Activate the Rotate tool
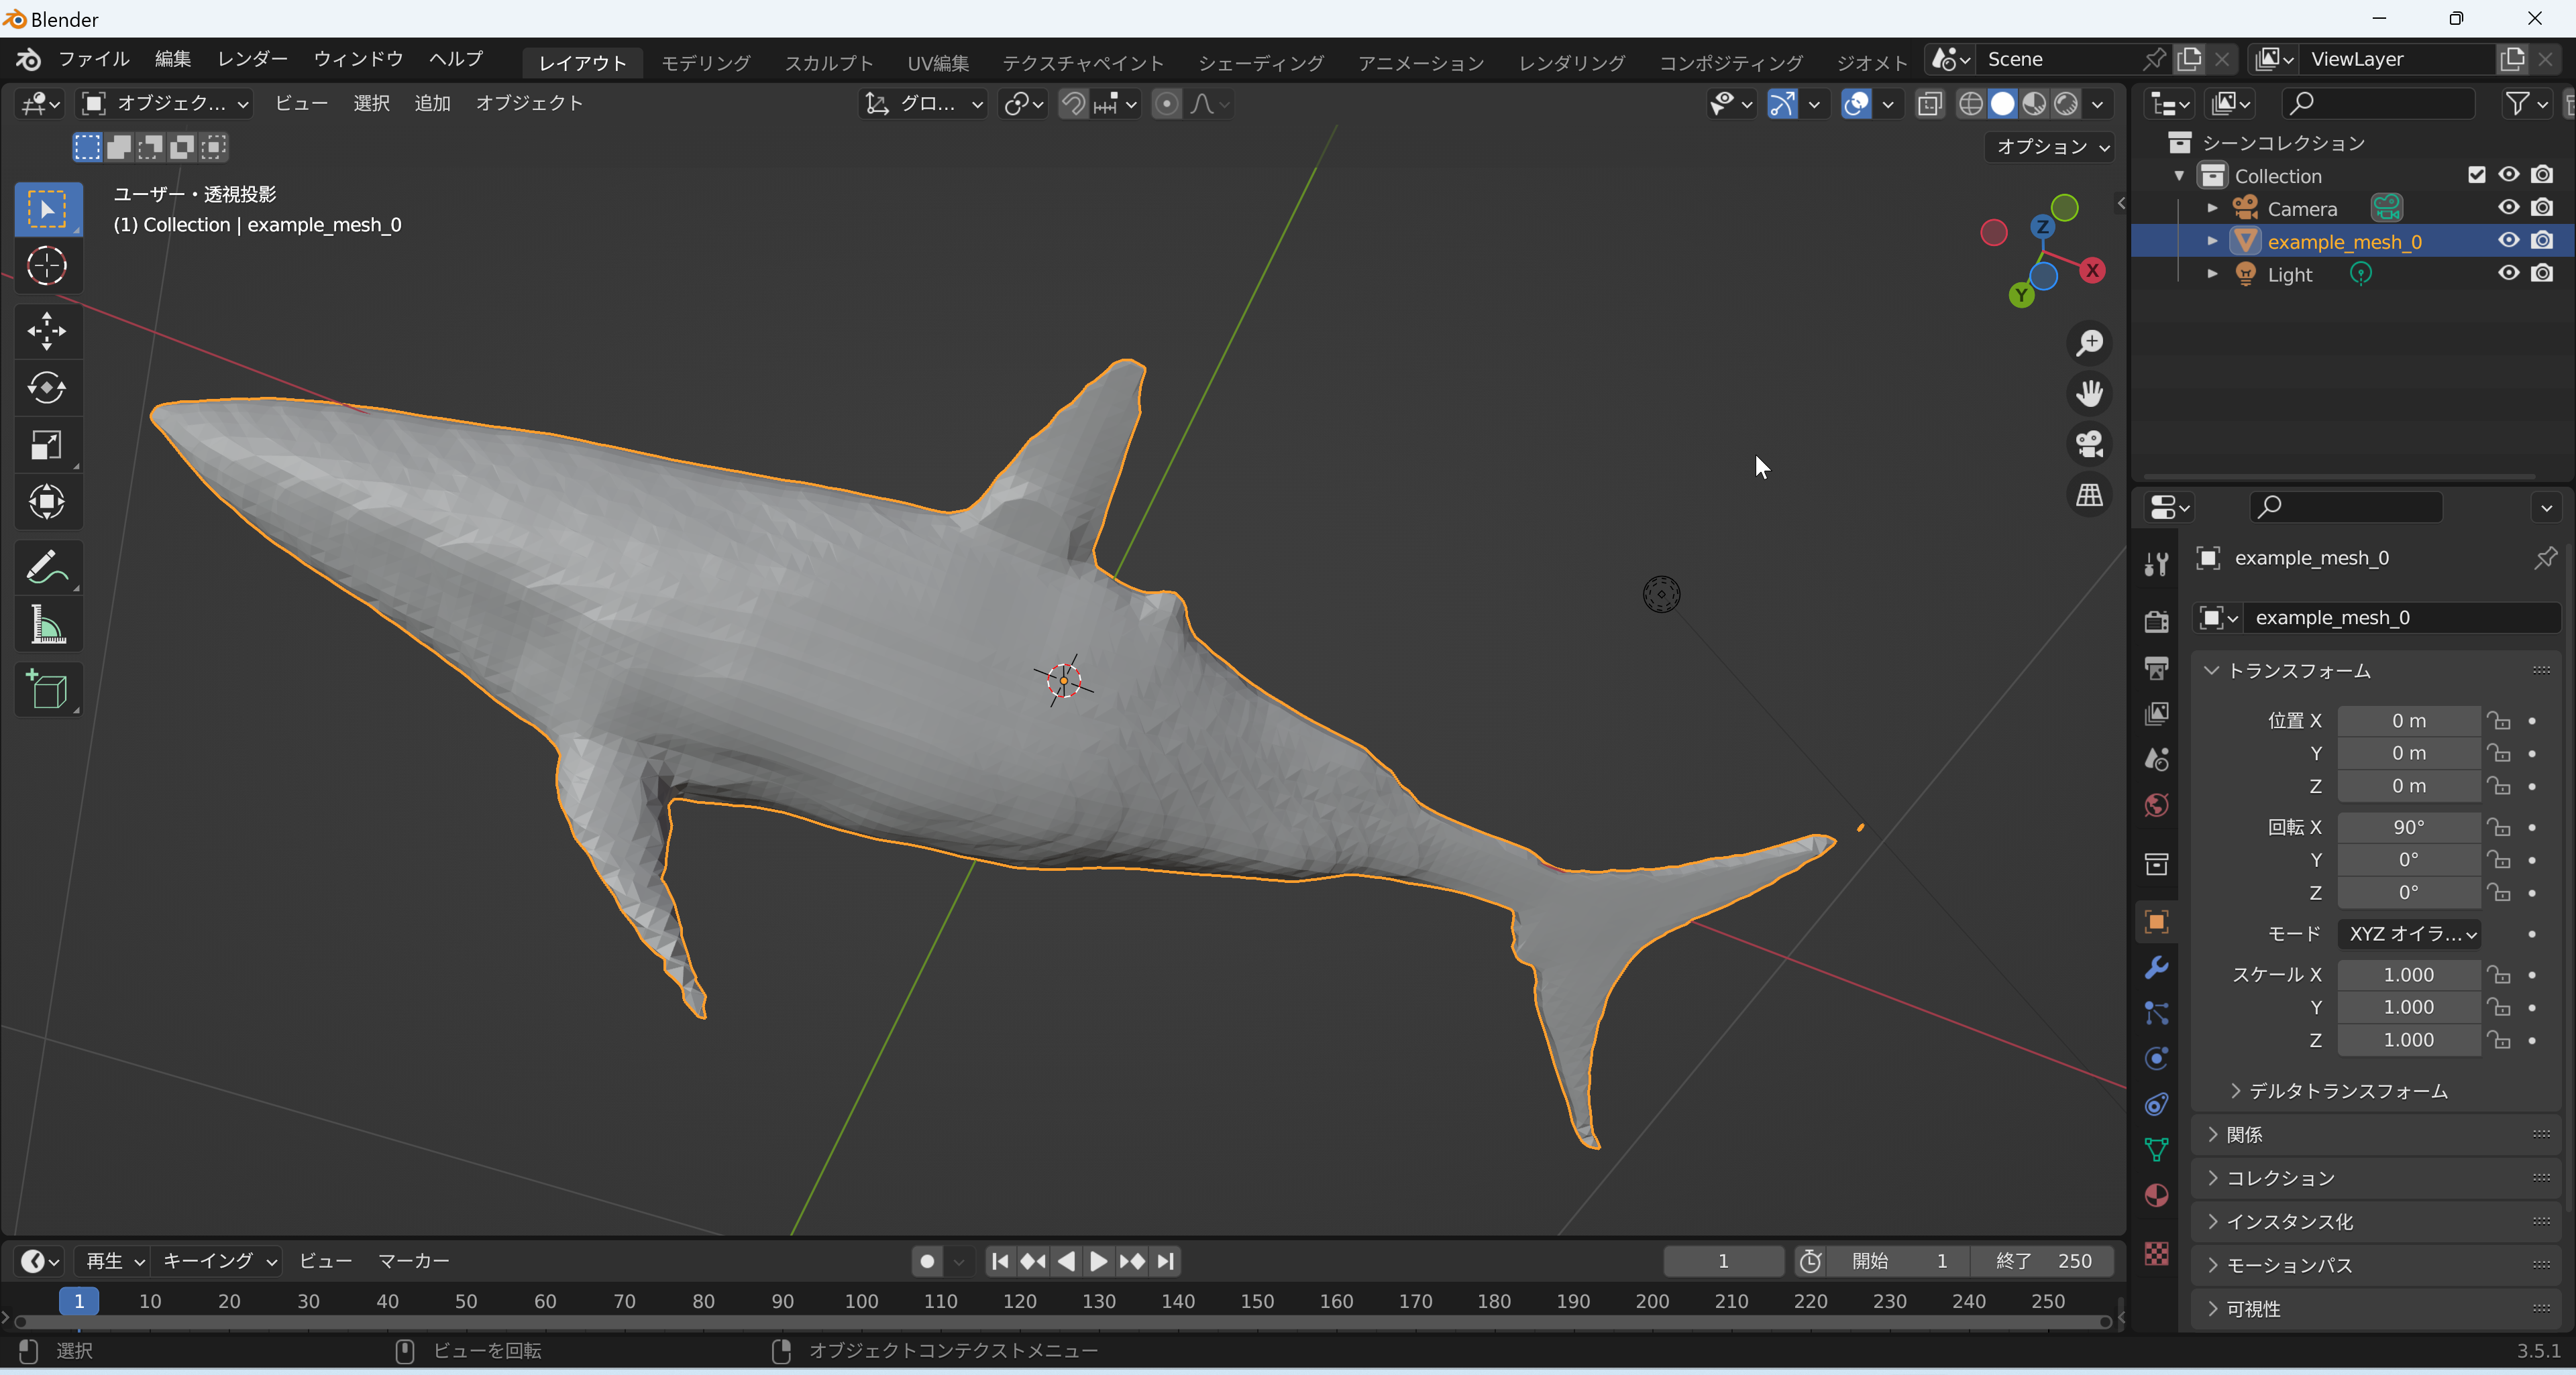 click(47, 387)
